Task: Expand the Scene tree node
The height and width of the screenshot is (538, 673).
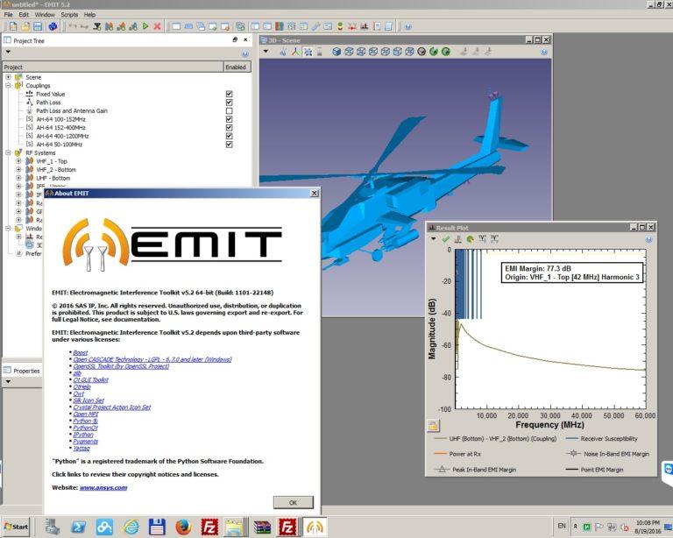Action: click(8, 77)
